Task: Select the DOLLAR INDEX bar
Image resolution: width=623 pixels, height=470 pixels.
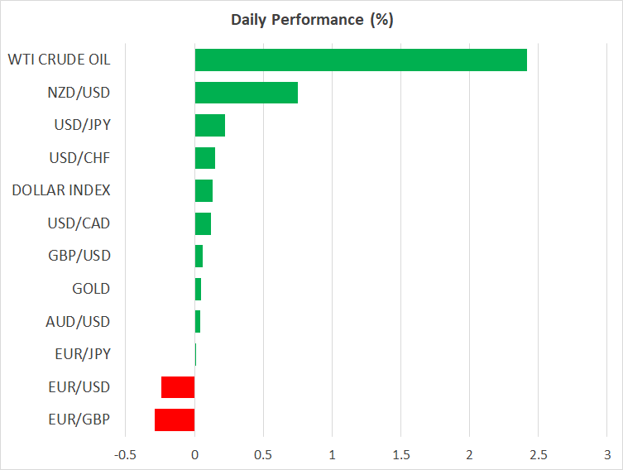Action: click(x=204, y=190)
